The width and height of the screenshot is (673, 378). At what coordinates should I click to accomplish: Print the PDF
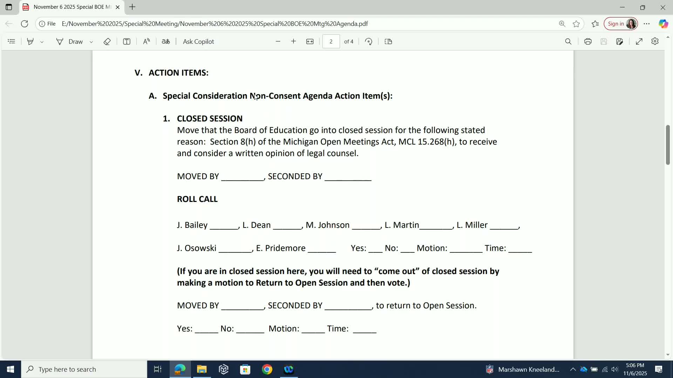pyautogui.click(x=588, y=41)
